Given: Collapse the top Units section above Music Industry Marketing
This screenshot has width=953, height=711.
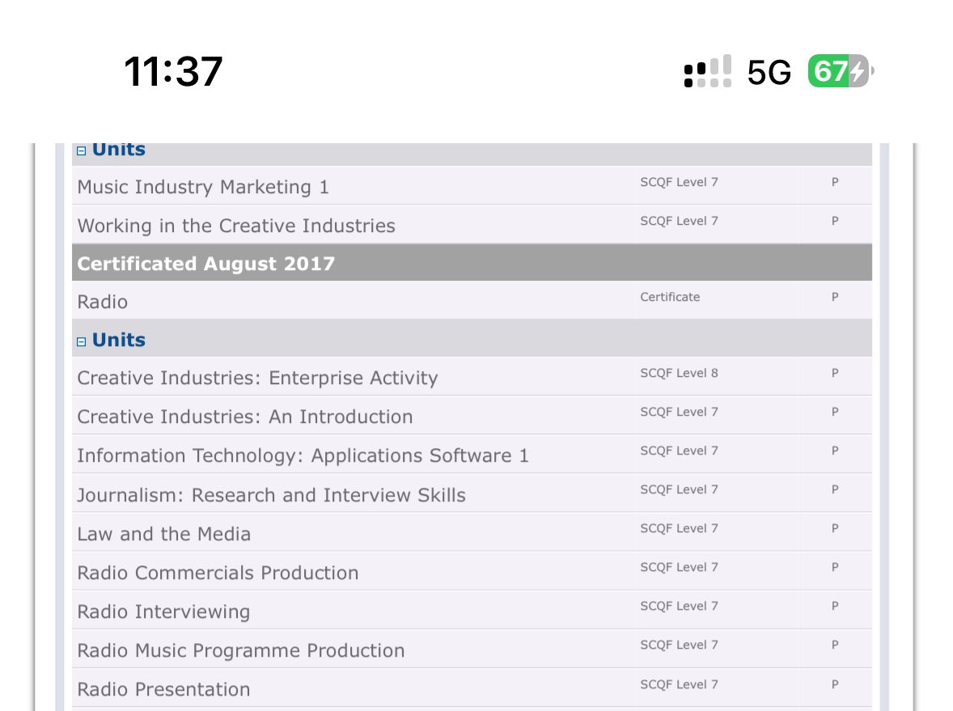Looking at the screenshot, I should (x=82, y=150).
